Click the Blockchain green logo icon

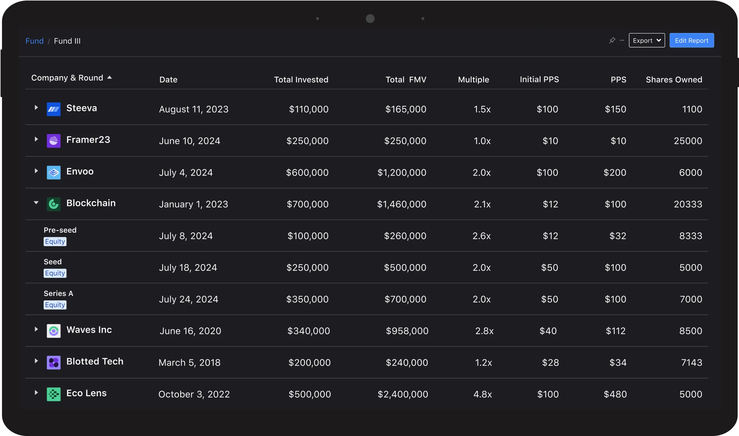(54, 204)
